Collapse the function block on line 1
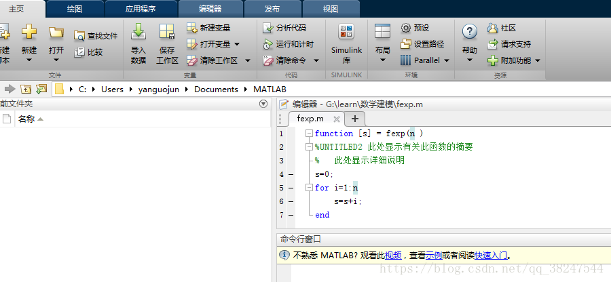The image size is (611, 282). 310,134
